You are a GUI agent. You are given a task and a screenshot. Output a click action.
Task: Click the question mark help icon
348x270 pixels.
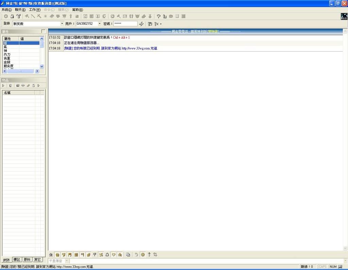tap(158, 16)
